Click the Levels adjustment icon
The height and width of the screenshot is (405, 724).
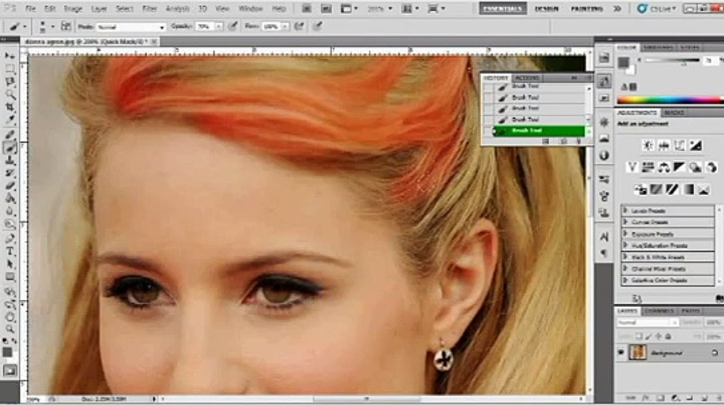pyautogui.click(x=664, y=146)
